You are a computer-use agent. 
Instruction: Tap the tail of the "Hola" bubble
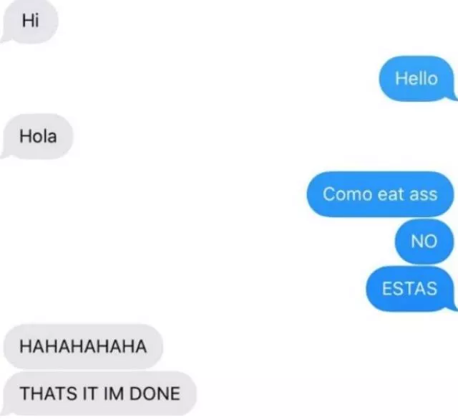tap(5, 154)
